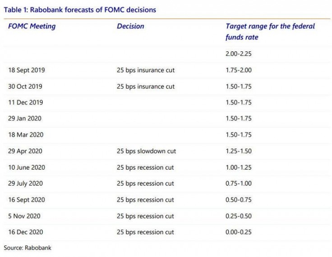Viewport: 332px width, 257px height.
Task: Click the '5 Nov 2020' meeting date
Action: [24, 216]
